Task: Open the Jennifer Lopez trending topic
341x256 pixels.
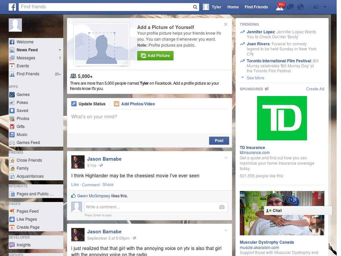Action: pos(260,32)
